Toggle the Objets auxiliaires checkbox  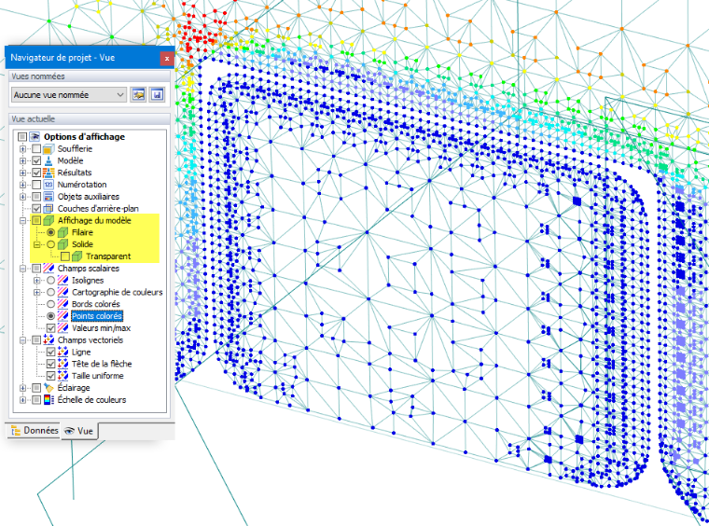click(36, 197)
